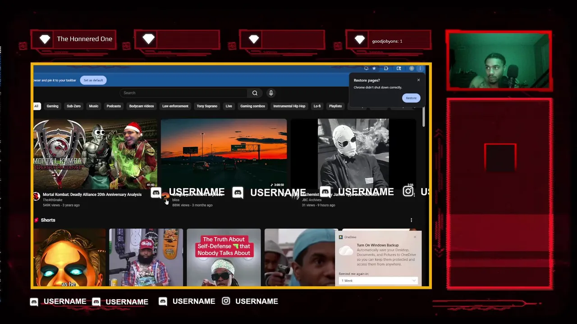Screen dimensions: 577x324
Task: Select the Gaming filter chip
Action: pos(53,106)
